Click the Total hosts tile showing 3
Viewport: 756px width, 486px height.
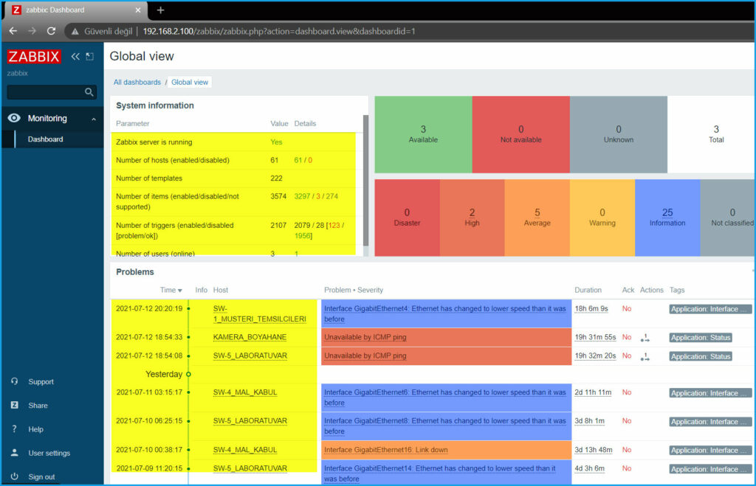pos(711,134)
